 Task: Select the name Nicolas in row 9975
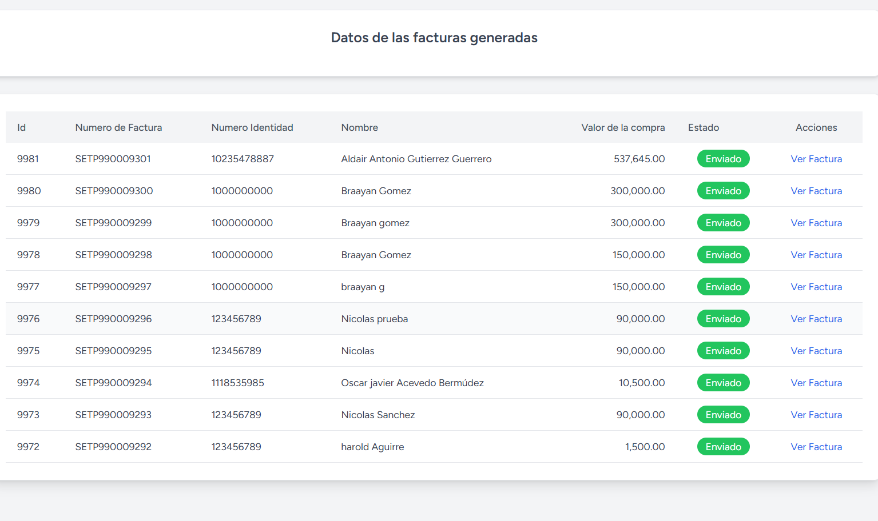357,351
